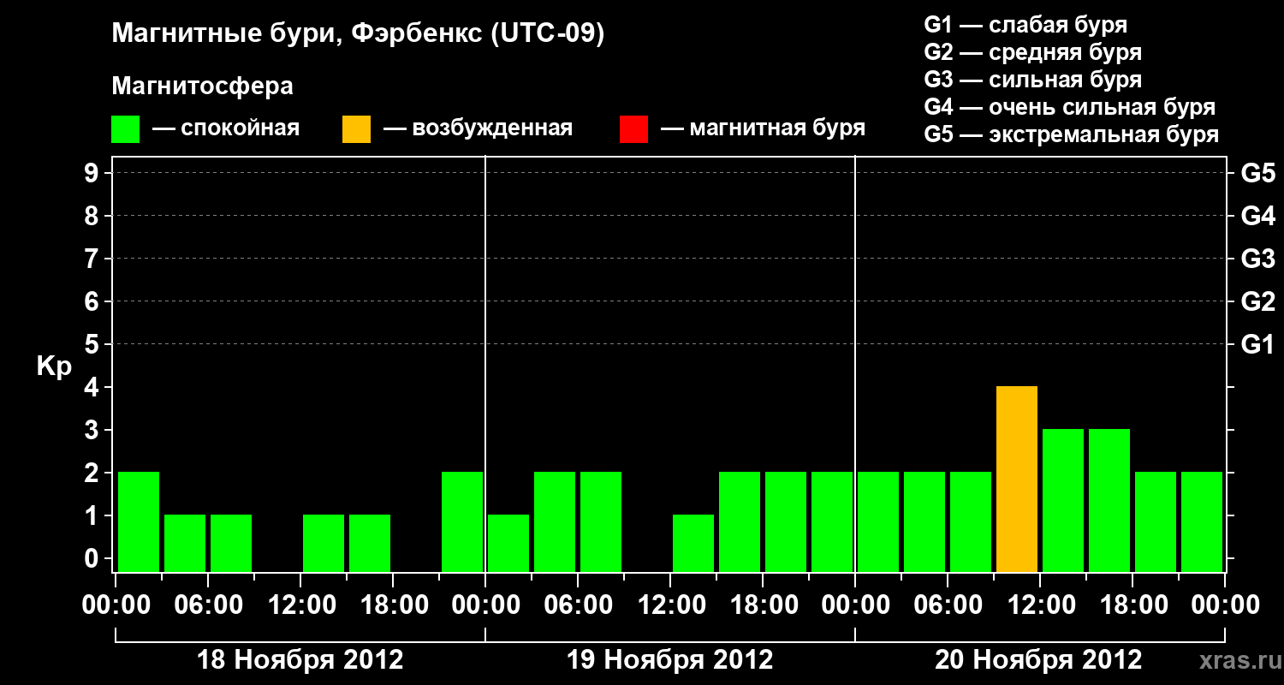Click the 'Магнитосфера' heading
1284x685 pixels.
point(202,86)
